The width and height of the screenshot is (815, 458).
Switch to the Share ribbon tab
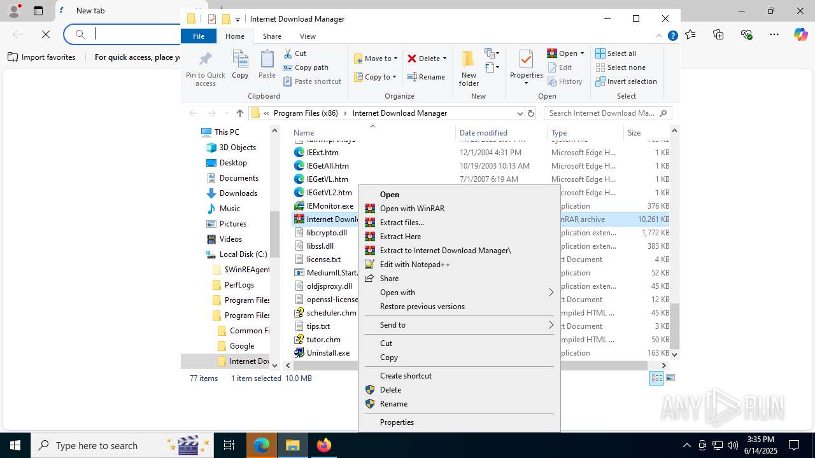(272, 36)
